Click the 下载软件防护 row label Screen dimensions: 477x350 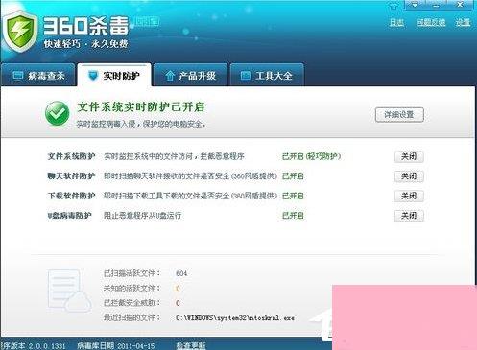coord(71,196)
